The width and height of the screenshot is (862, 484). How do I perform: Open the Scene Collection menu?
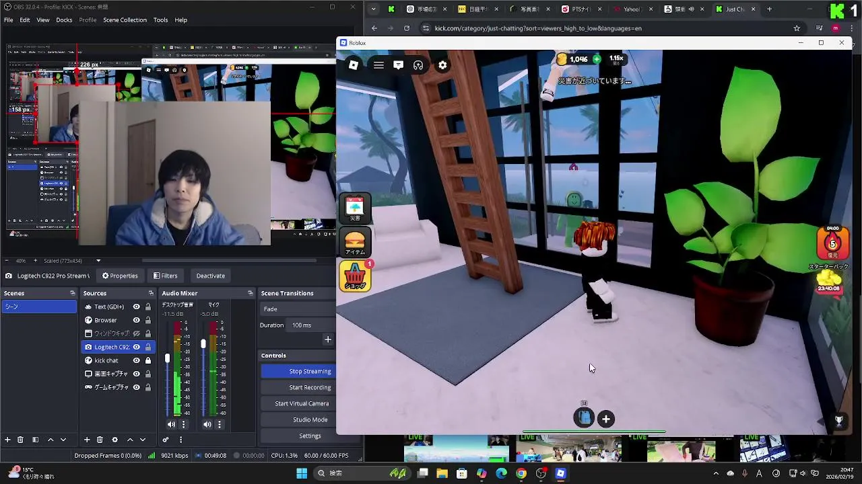[x=125, y=20]
